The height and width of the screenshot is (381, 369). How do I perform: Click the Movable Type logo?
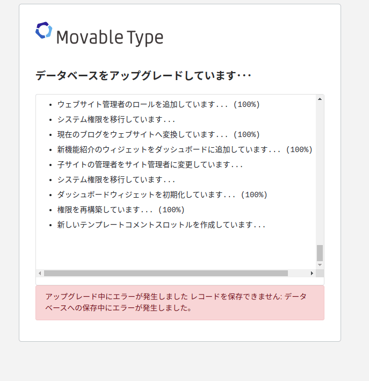coord(99,34)
